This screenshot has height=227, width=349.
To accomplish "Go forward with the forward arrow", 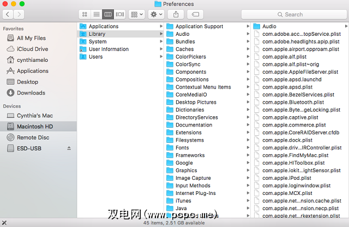I will tap(19, 15).
